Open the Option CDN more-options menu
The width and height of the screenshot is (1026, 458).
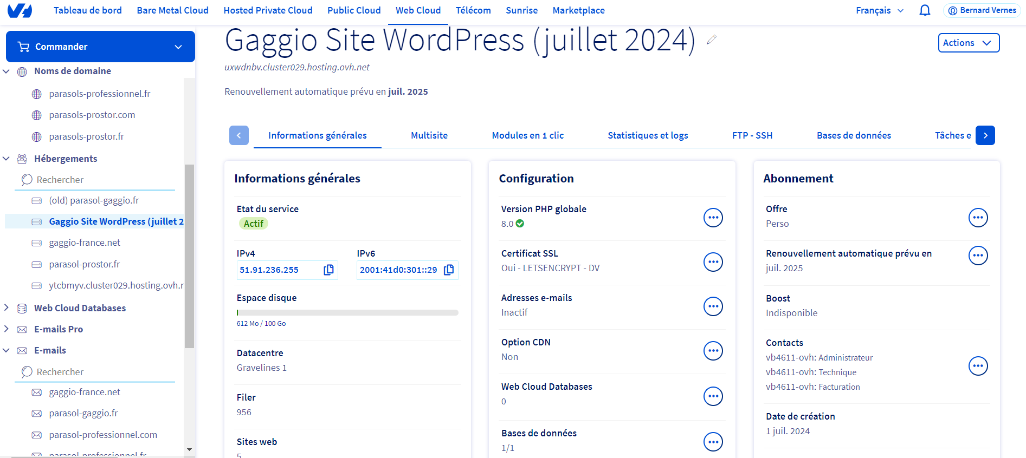[x=713, y=351]
